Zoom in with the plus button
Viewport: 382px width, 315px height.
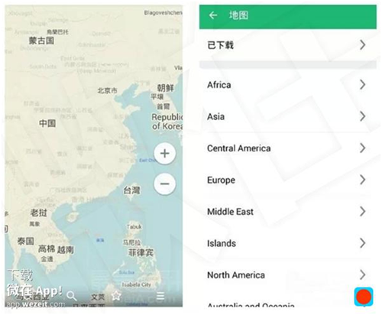pos(165,153)
